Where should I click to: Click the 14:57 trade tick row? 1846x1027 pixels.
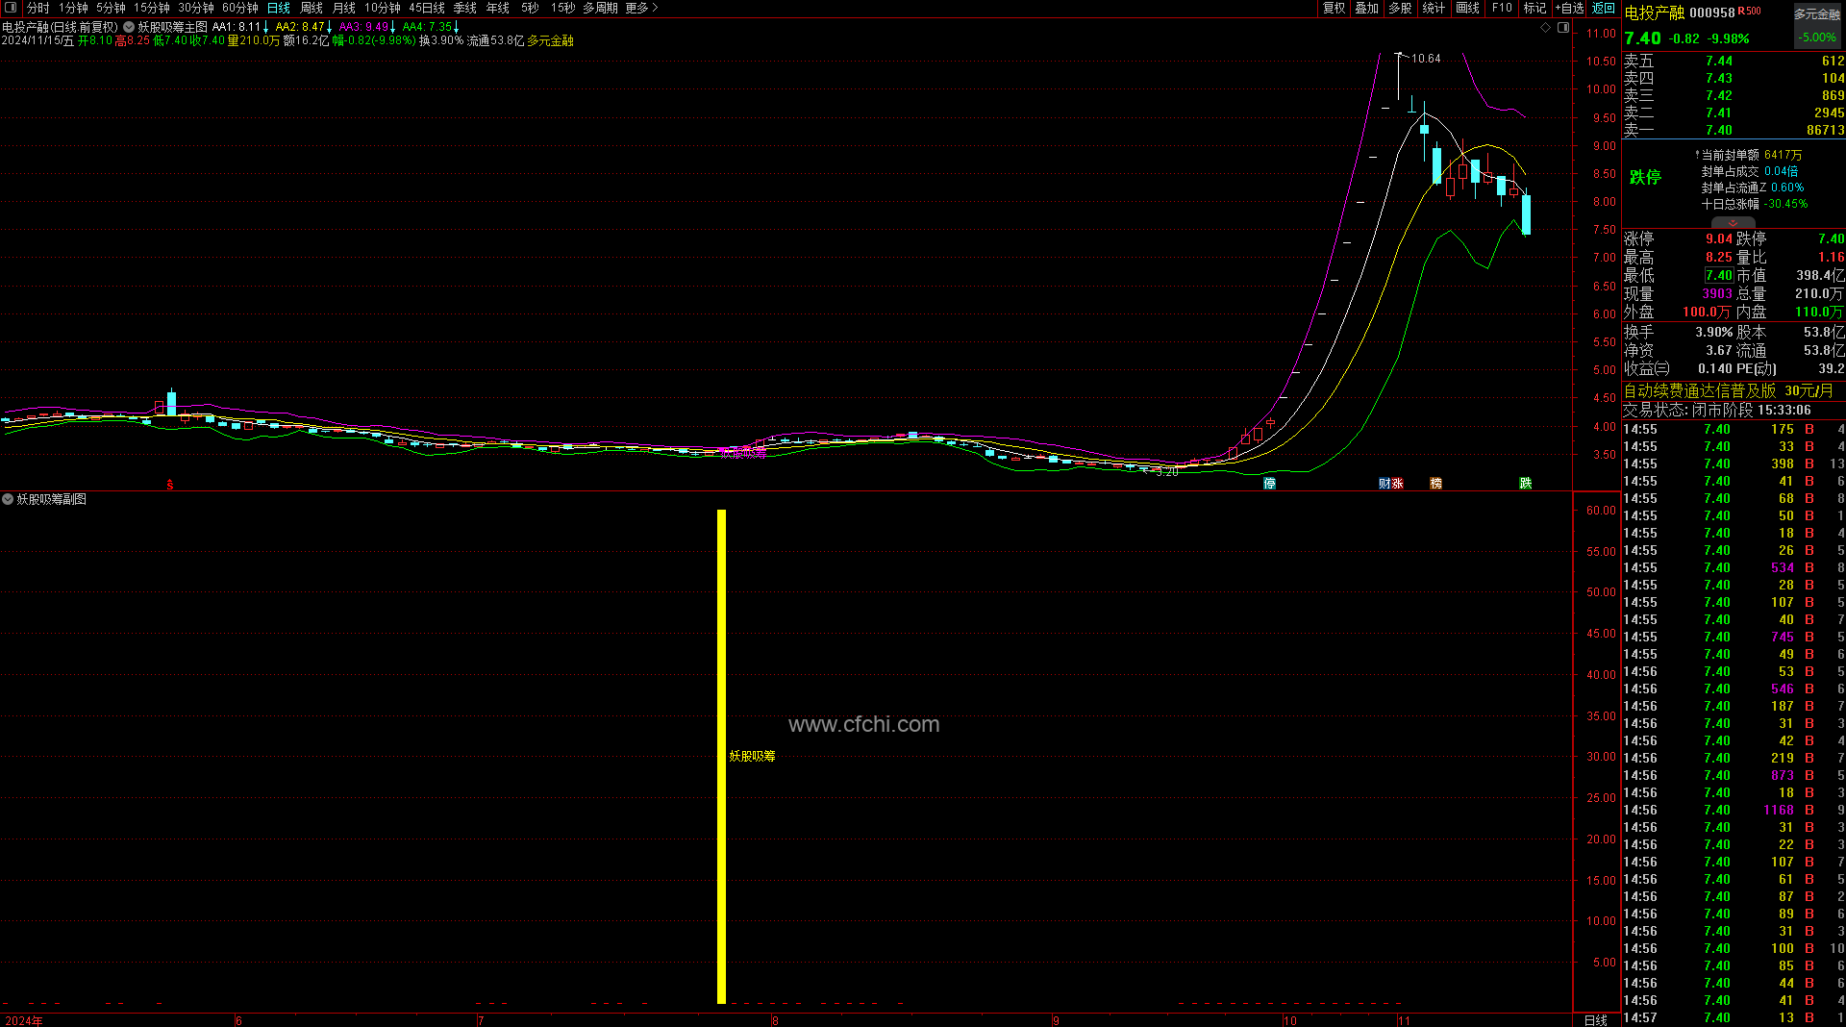[x=1734, y=1017]
